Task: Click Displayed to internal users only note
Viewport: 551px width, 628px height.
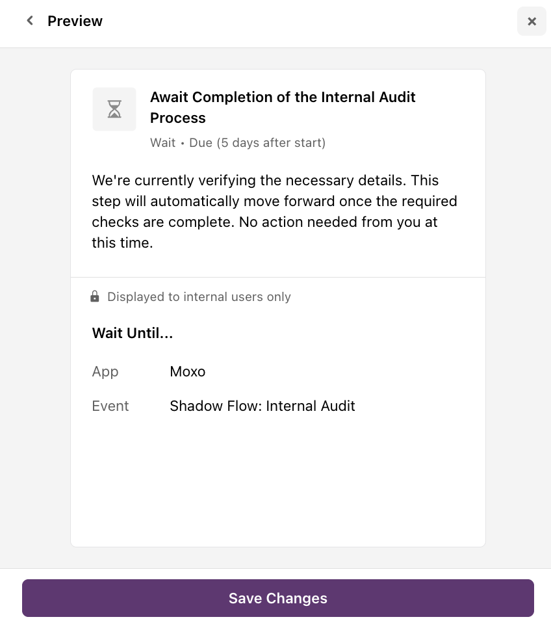Action: point(199,297)
